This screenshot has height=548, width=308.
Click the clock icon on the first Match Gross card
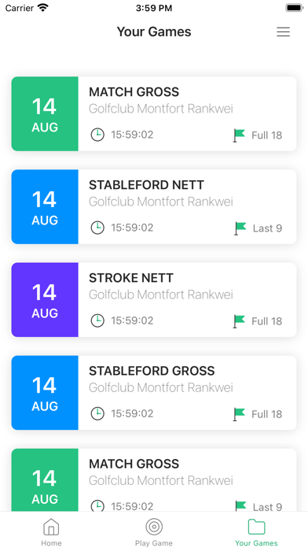coord(97,135)
